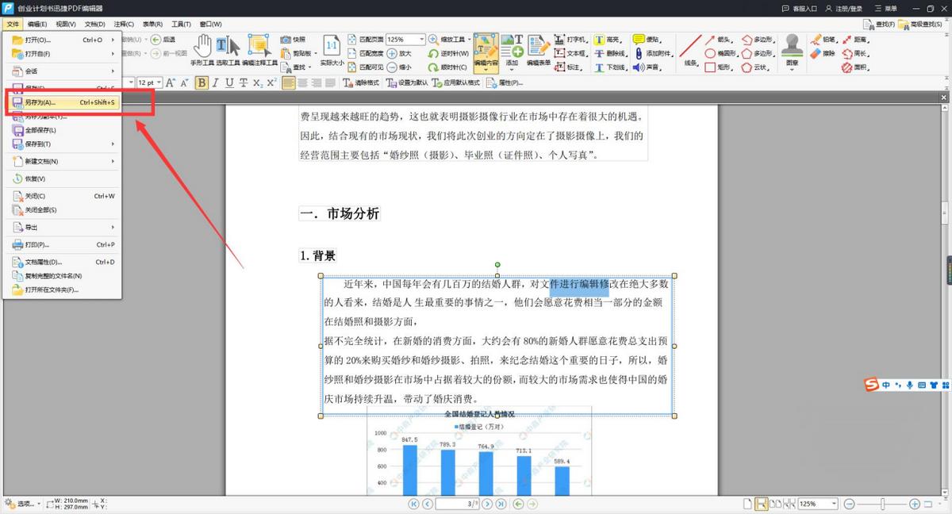Click the 顺时针(C) rotate clockwise icon
The image size is (952, 514).
[x=434, y=67]
